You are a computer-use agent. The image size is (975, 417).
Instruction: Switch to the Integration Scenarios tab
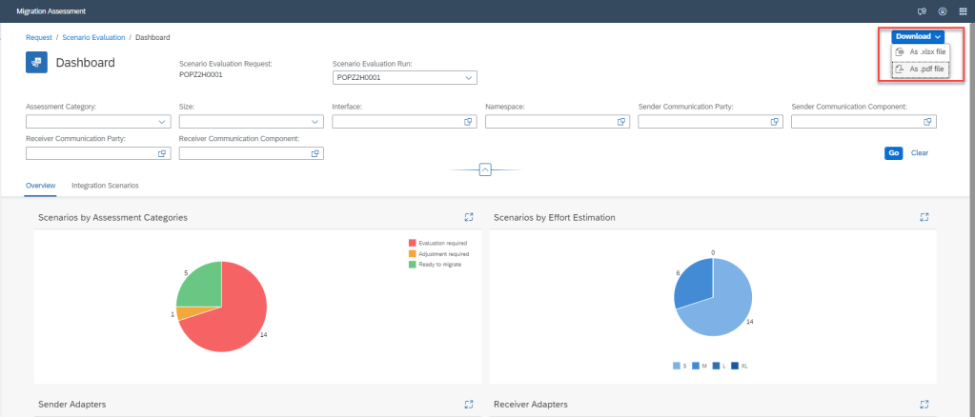(x=105, y=185)
